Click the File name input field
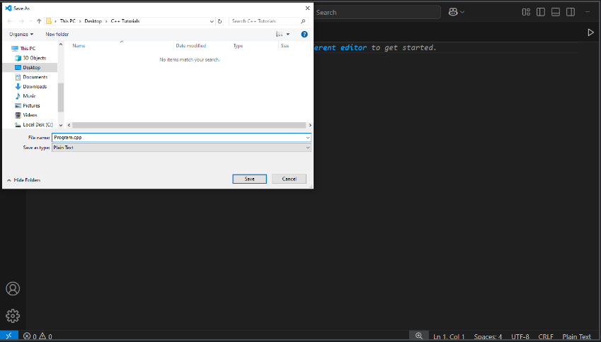Viewport: 601px width, 342px height. pyautogui.click(x=178, y=137)
